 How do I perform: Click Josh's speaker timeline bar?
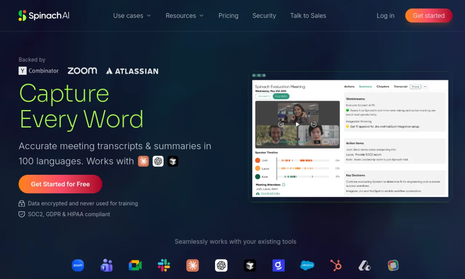pos(303,160)
